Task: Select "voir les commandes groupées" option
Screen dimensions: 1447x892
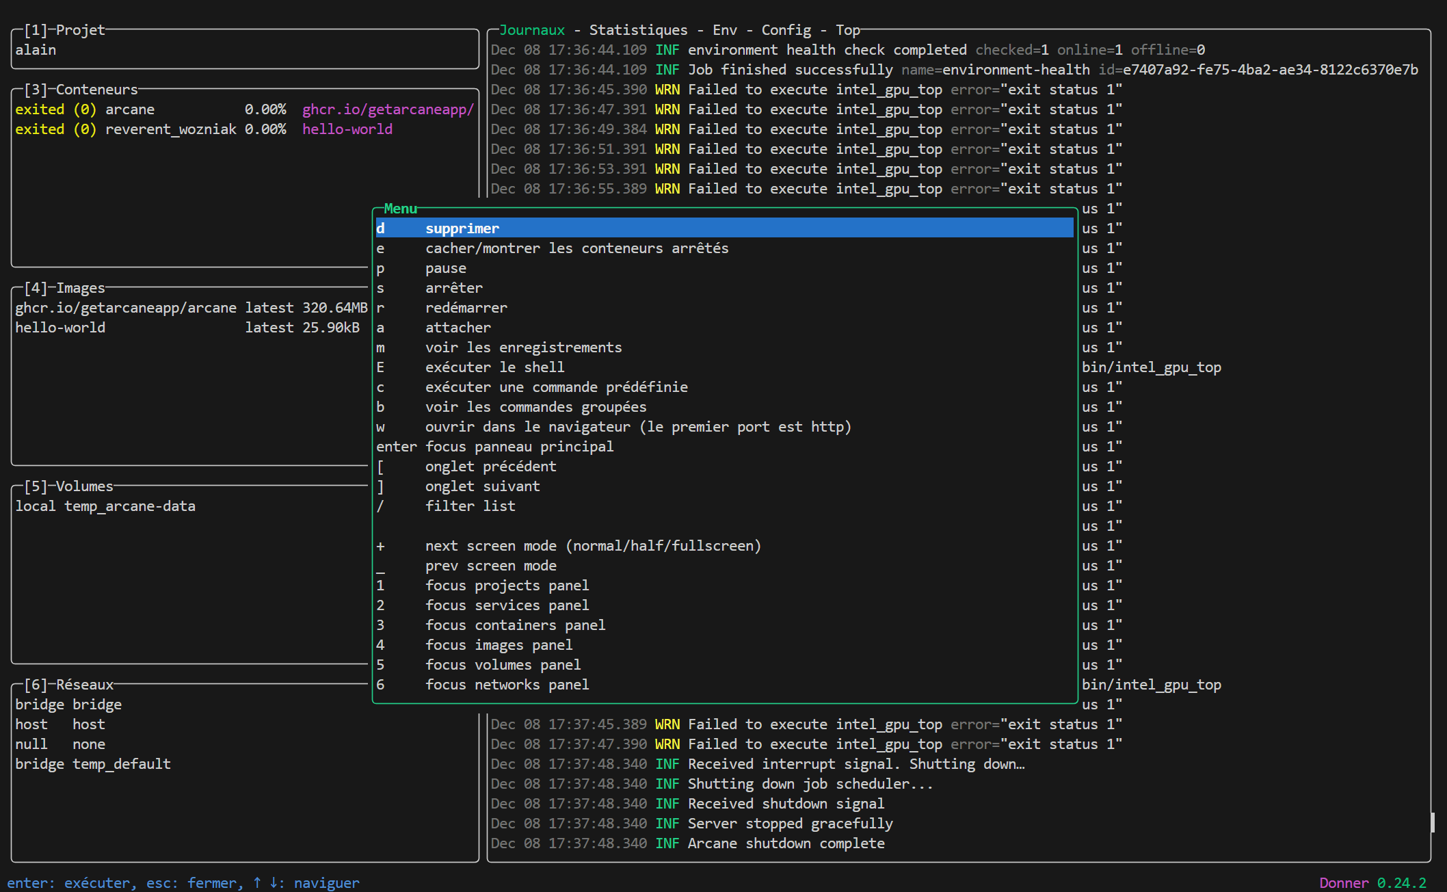Action: [x=535, y=406]
